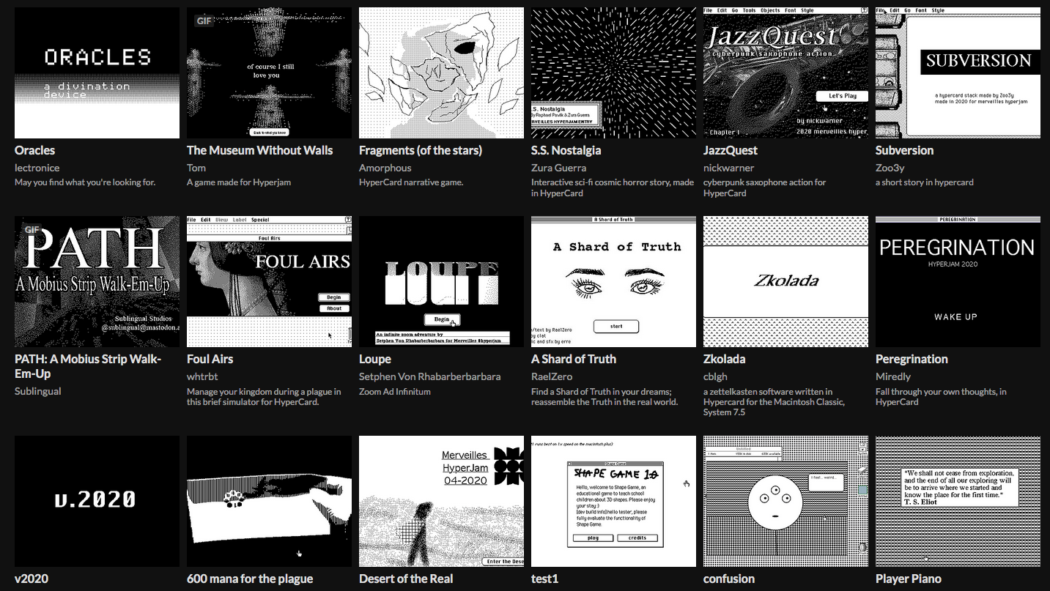Select the confusion game face thumbnail

point(785,501)
